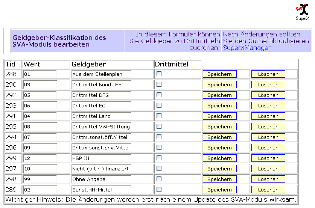Click Speichern for row Tid 294
Image resolution: width=315 pixels, height=208 pixels.
[219, 137]
